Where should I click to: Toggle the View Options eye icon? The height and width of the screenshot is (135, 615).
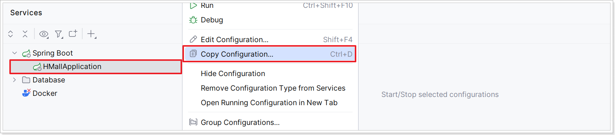pyautogui.click(x=44, y=34)
